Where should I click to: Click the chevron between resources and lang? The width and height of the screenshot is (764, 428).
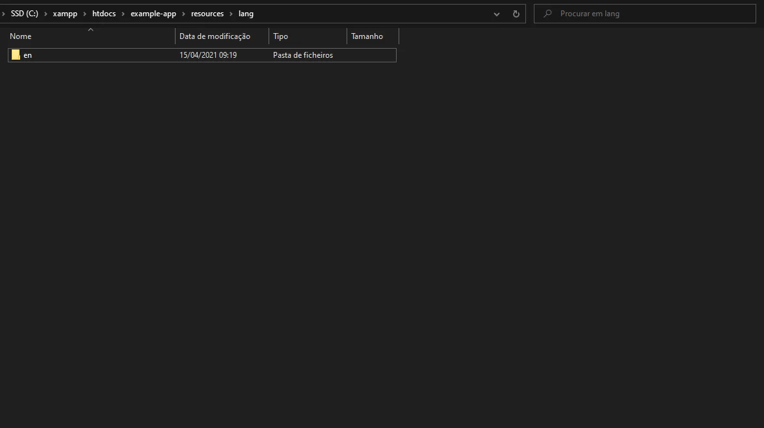pyautogui.click(x=231, y=13)
